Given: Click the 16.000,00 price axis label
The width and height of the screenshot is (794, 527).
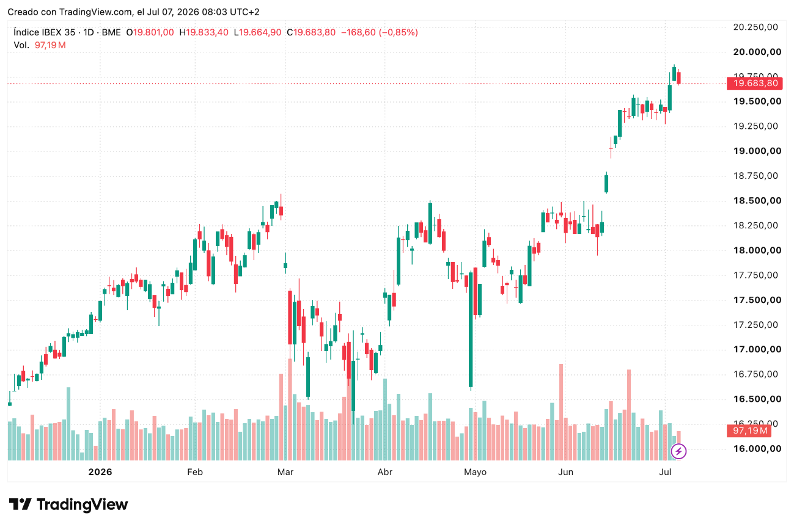Looking at the screenshot, I should pos(757,448).
